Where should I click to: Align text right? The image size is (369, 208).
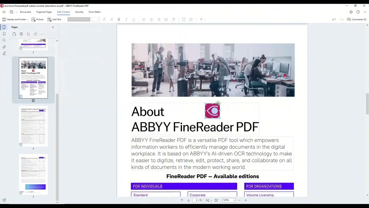(159, 19)
